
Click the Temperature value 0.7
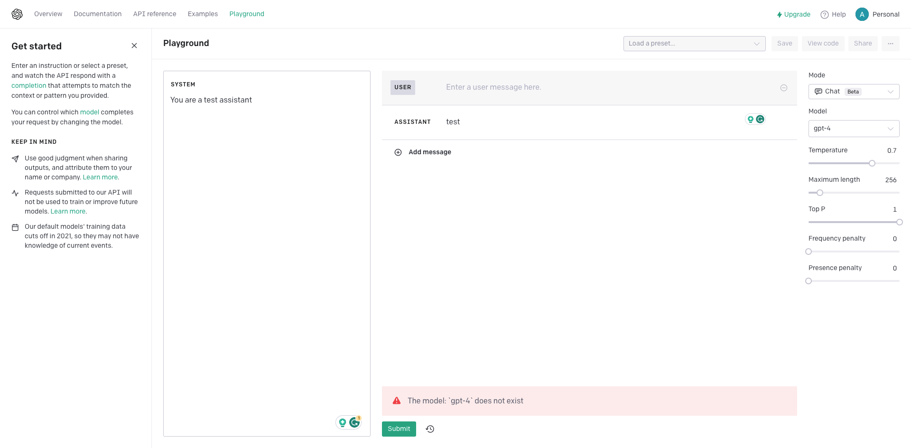(892, 150)
